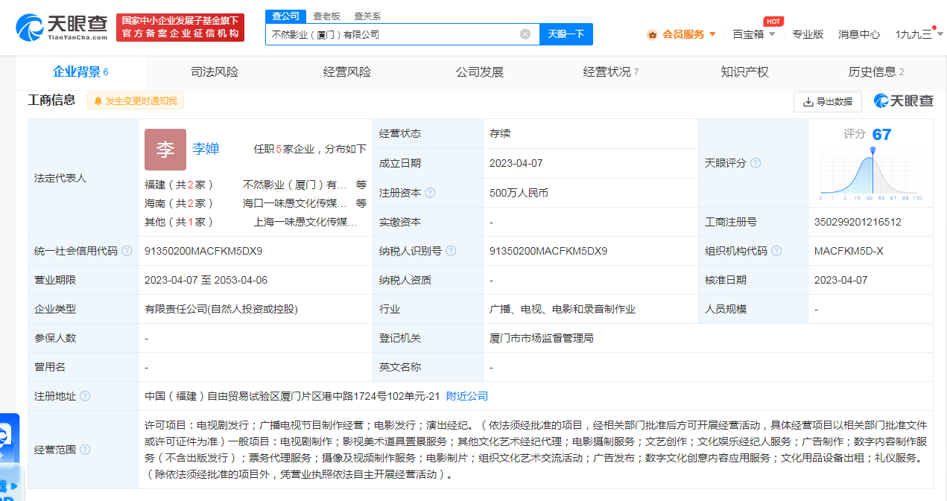Select the registered capital 500万人民币
Viewport: 947px width, 501px height.
coord(519,193)
